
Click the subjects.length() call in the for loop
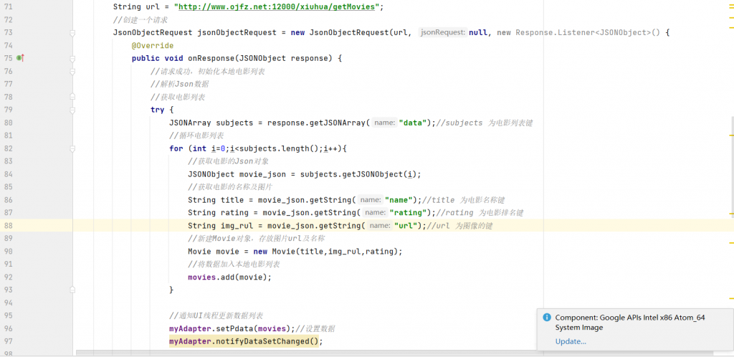point(279,149)
